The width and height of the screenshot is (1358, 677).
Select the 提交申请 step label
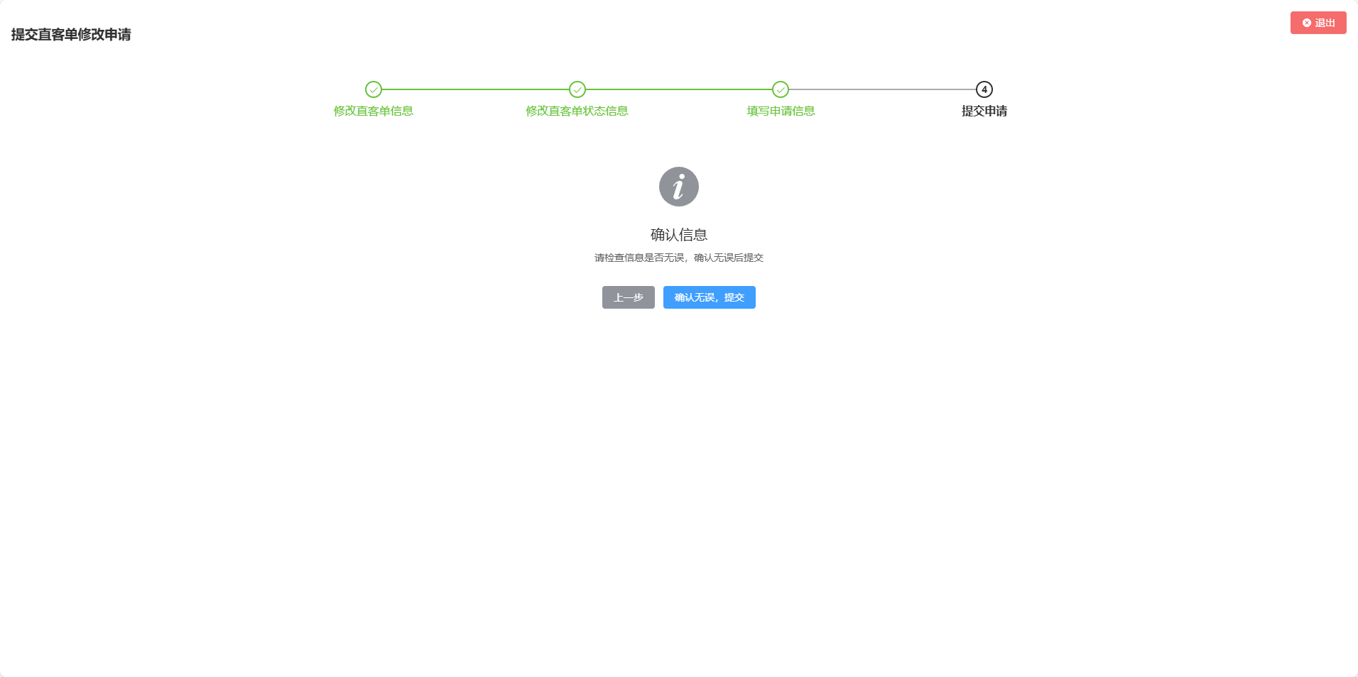pos(984,111)
